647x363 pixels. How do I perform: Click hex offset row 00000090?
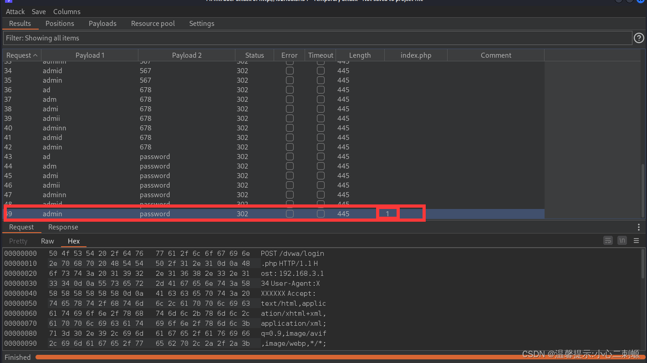[x=20, y=343]
